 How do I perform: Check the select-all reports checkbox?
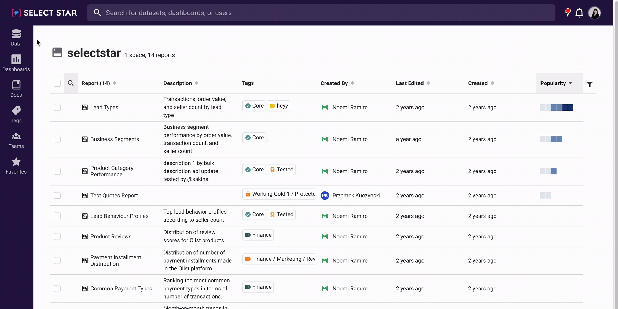(x=57, y=83)
